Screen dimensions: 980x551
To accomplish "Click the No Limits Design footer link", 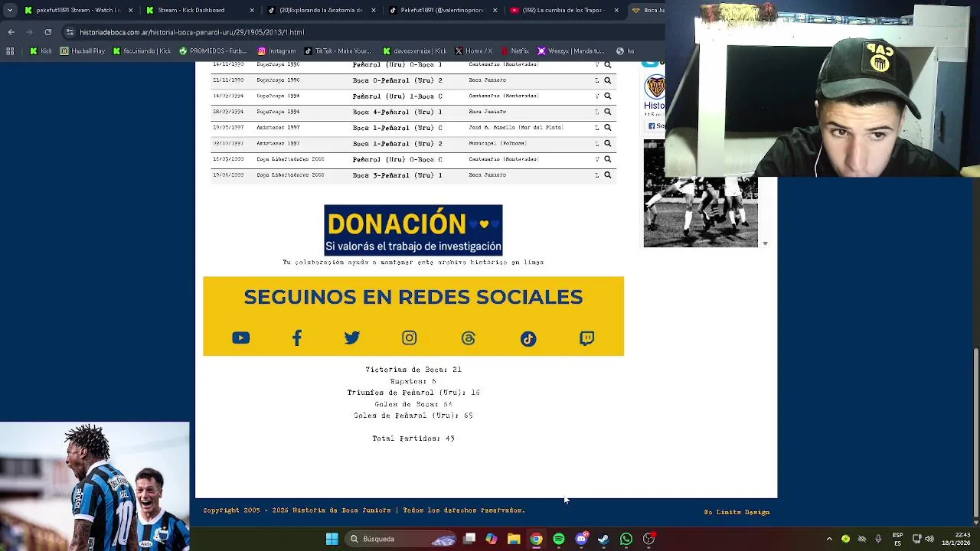I will [737, 512].
